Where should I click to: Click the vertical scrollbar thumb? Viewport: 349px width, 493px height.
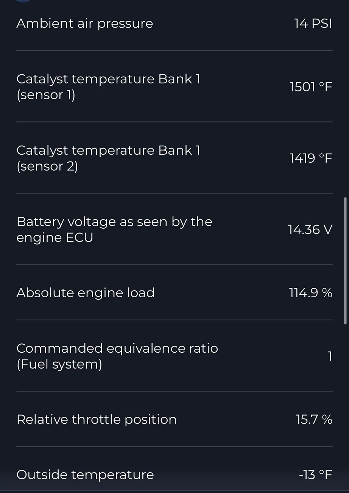click(345, 261)
